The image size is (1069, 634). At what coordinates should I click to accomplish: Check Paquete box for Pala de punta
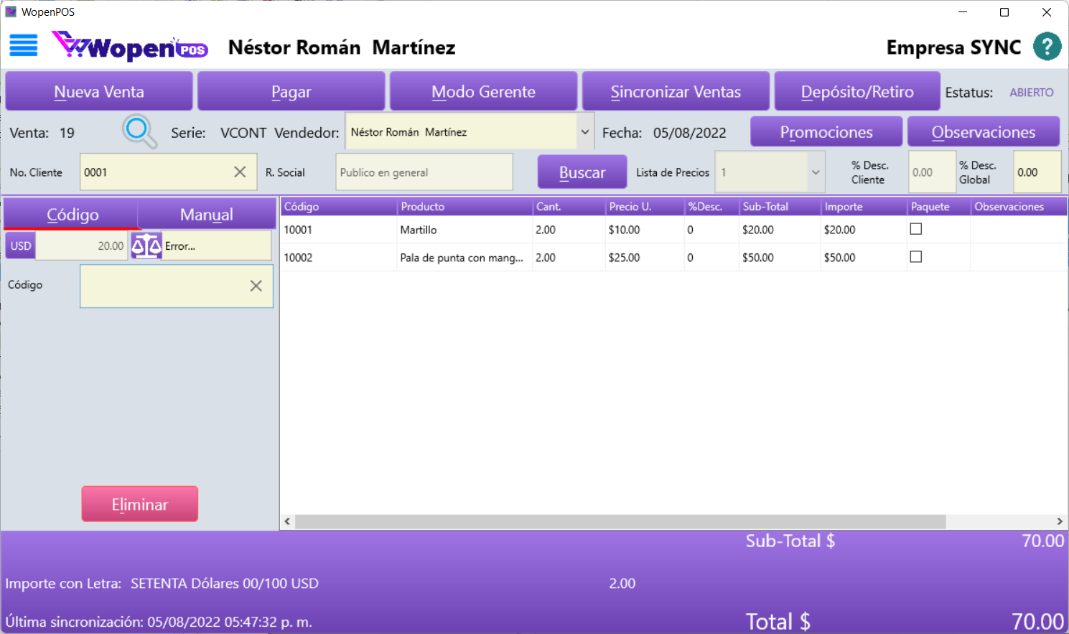coord(915,257)
